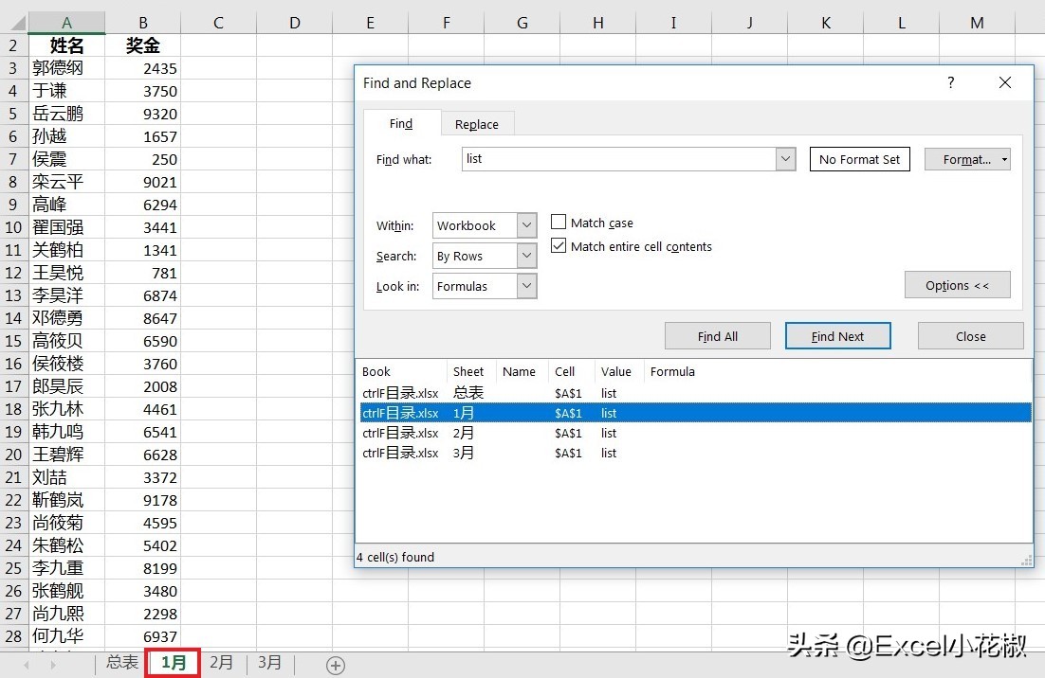Click the 奖金 header cell
Screen dimensions: 1045x678
pyautogui.click(x=142, y=45)
